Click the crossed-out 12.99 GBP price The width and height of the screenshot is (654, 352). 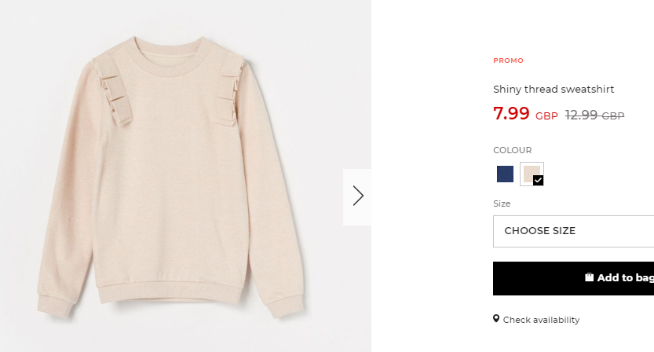[x=594, y=115]
